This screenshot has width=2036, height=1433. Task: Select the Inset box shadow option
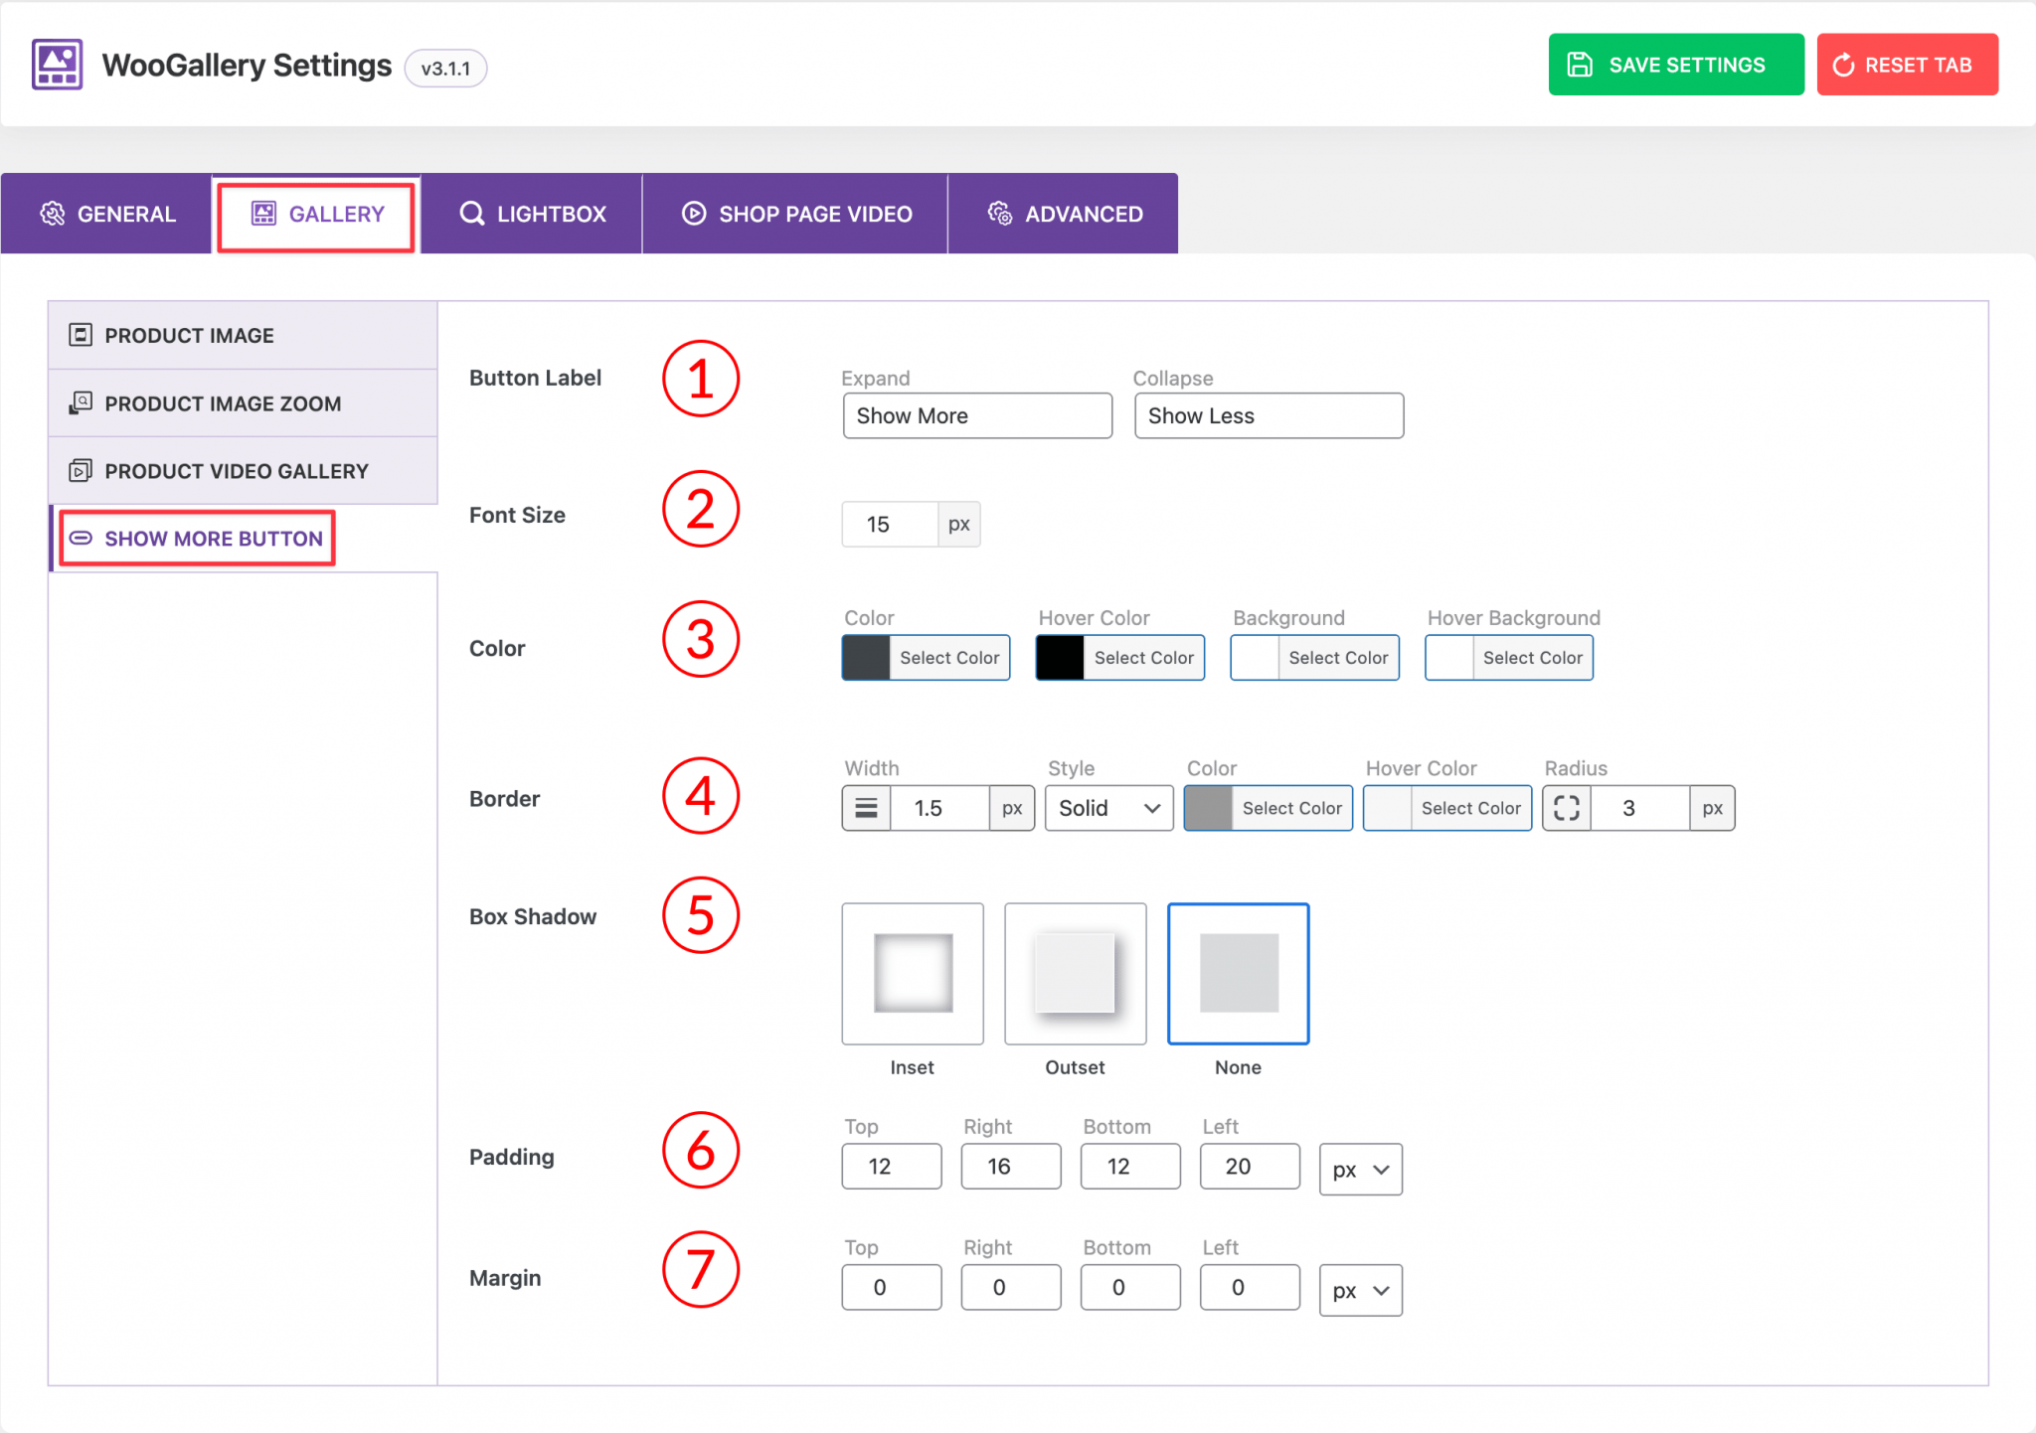click(x=912, y=973)
